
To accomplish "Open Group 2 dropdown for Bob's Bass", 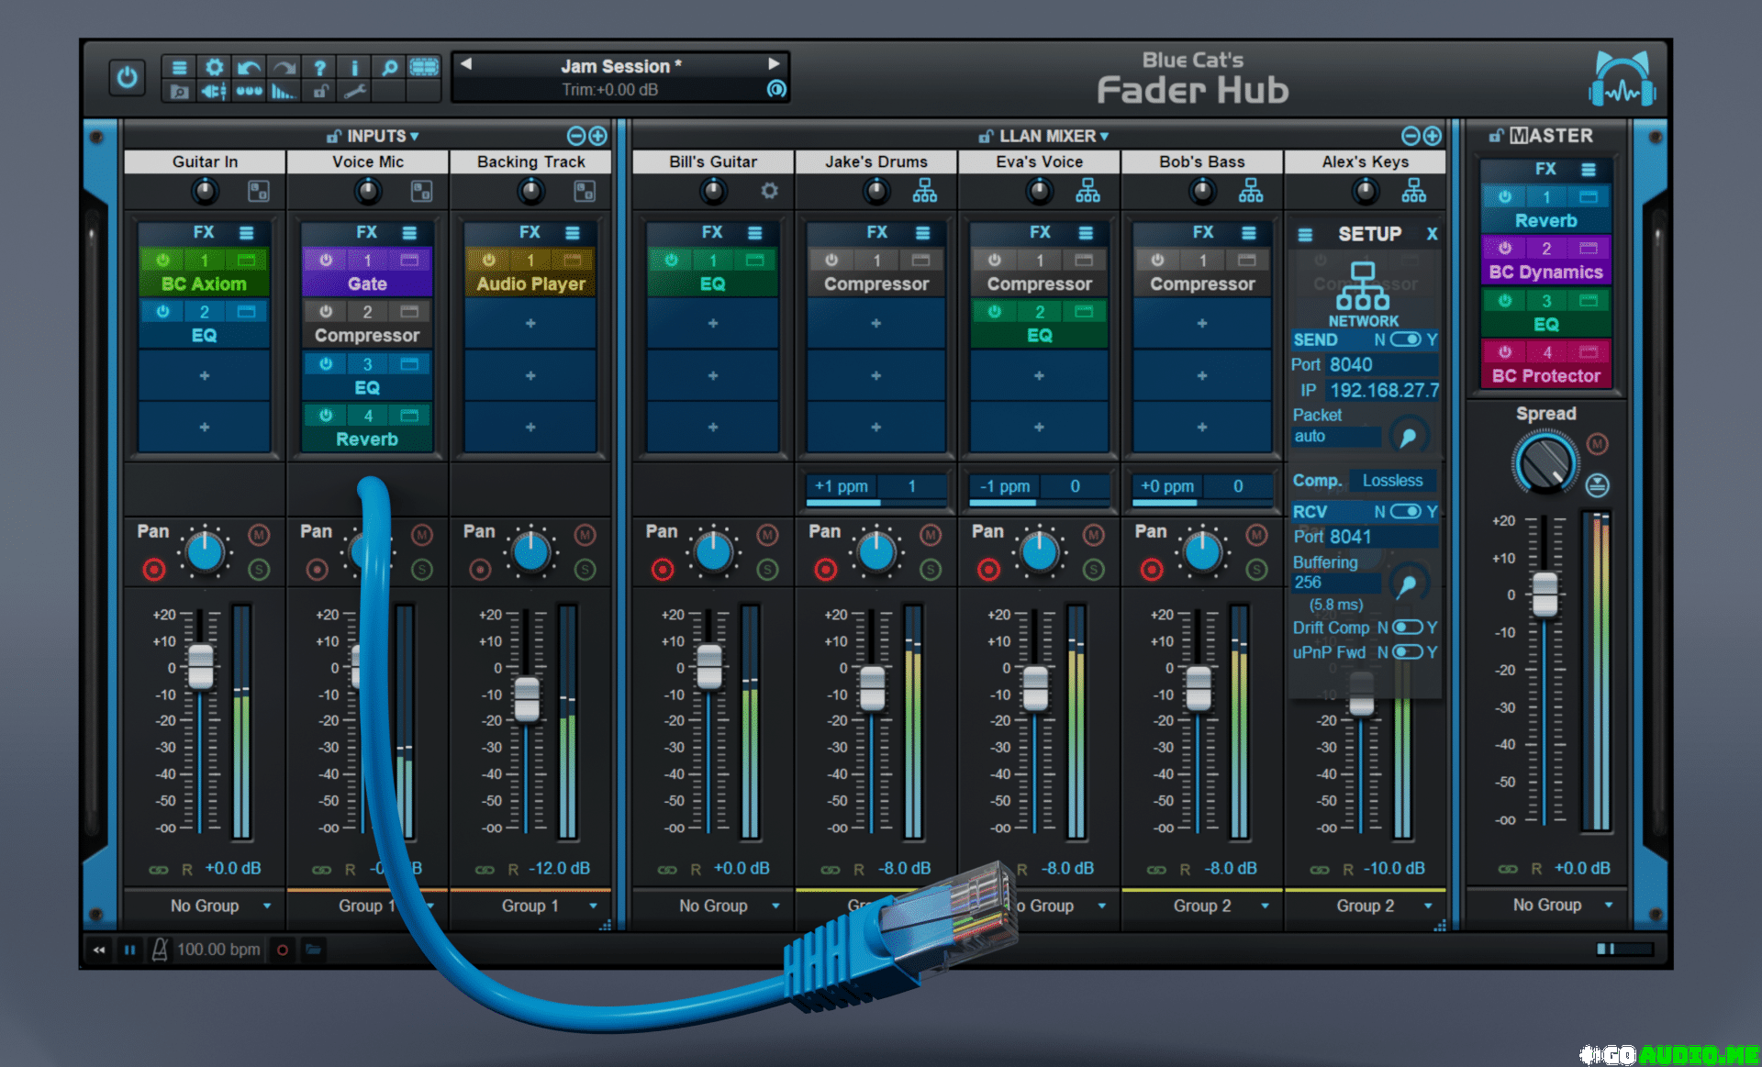I will click(1265, 906).
